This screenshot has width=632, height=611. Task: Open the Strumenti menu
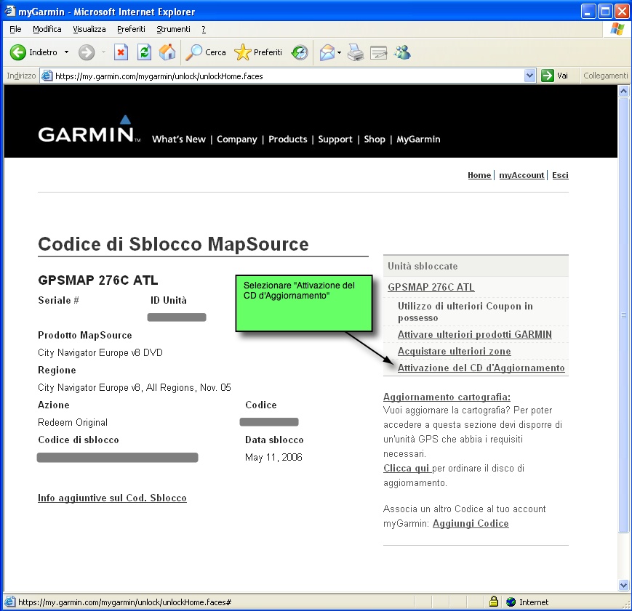pos(173,29)
